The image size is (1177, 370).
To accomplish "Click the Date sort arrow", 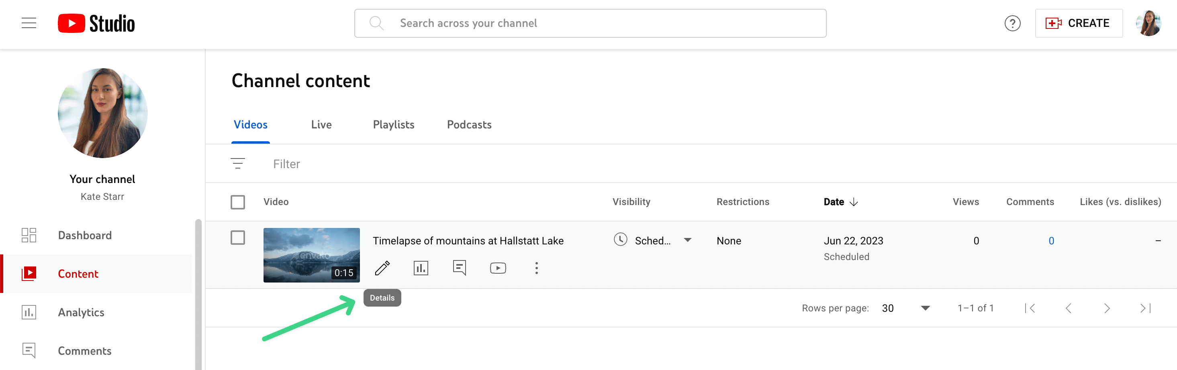I will (x=854, y=202).
